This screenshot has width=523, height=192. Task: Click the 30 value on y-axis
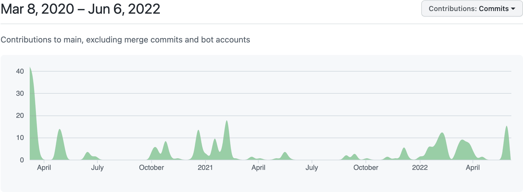coord(20,93)
